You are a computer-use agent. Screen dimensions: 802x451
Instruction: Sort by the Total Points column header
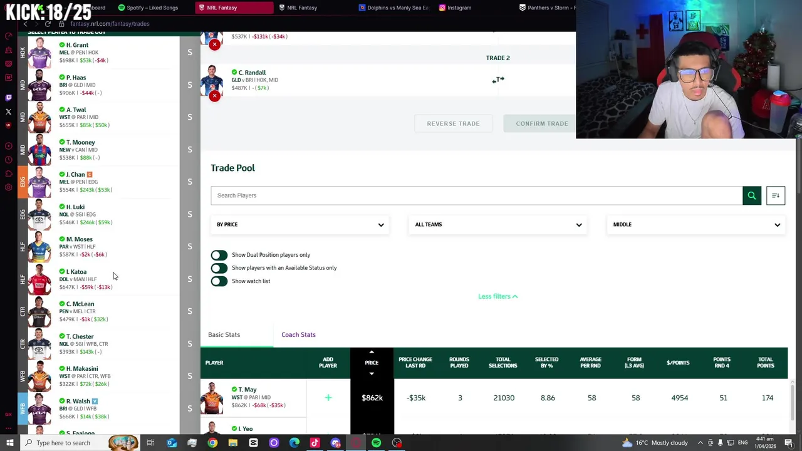766,363
